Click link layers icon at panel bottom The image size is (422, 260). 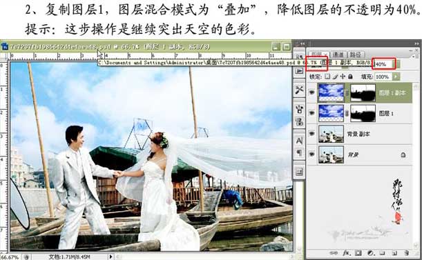pyautogui.click(x=334, y=253)
